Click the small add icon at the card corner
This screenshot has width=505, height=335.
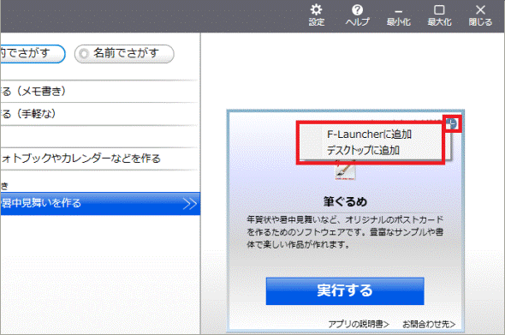pos(453,123)
